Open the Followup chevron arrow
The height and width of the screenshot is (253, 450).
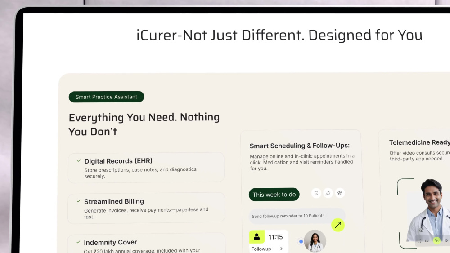[x=281, y=249]
